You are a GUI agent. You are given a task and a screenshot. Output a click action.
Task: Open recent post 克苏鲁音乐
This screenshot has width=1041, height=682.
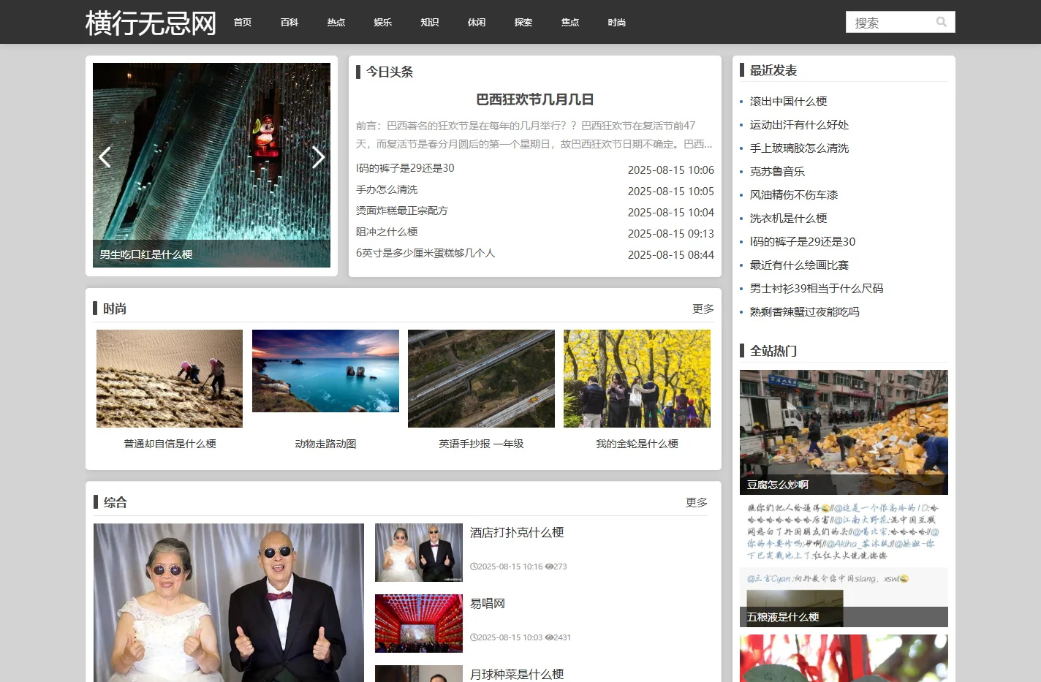(777, 172)
